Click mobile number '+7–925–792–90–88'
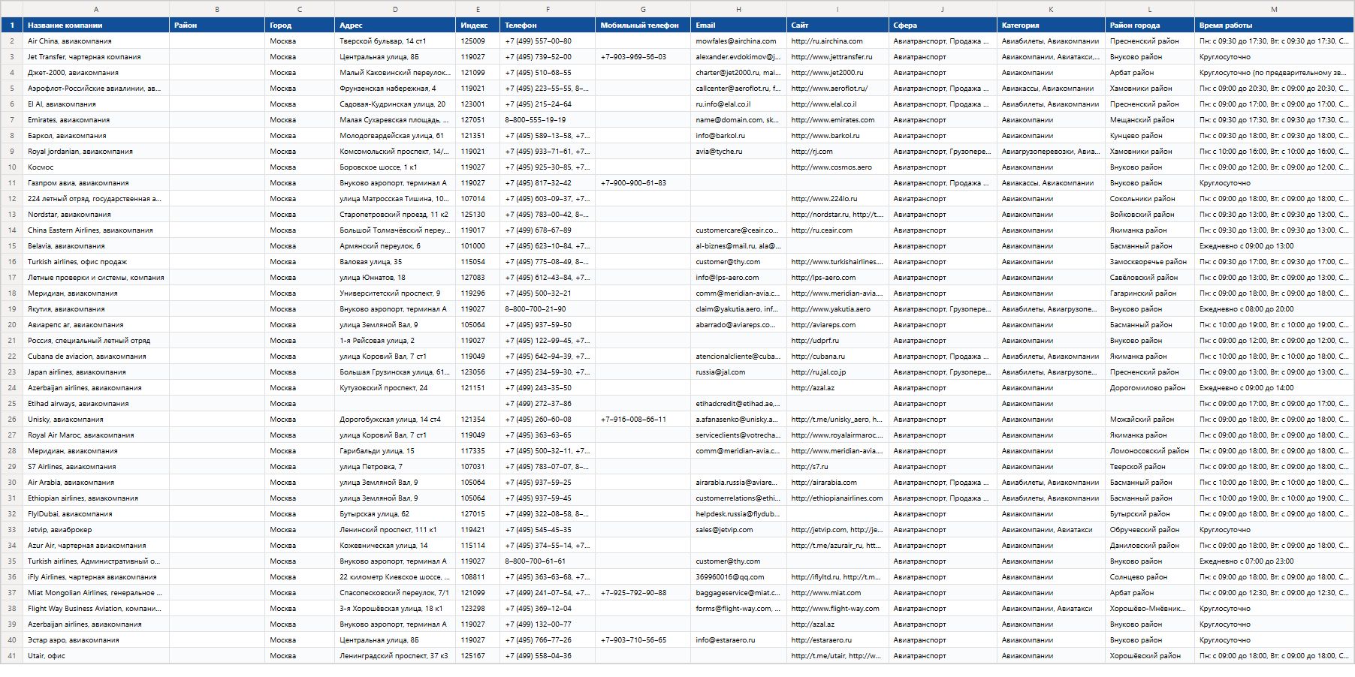The width and height of the screenshot is (1355, 677). [643, 593]
